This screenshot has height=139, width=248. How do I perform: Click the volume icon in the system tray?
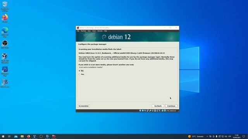coord(226,136)
